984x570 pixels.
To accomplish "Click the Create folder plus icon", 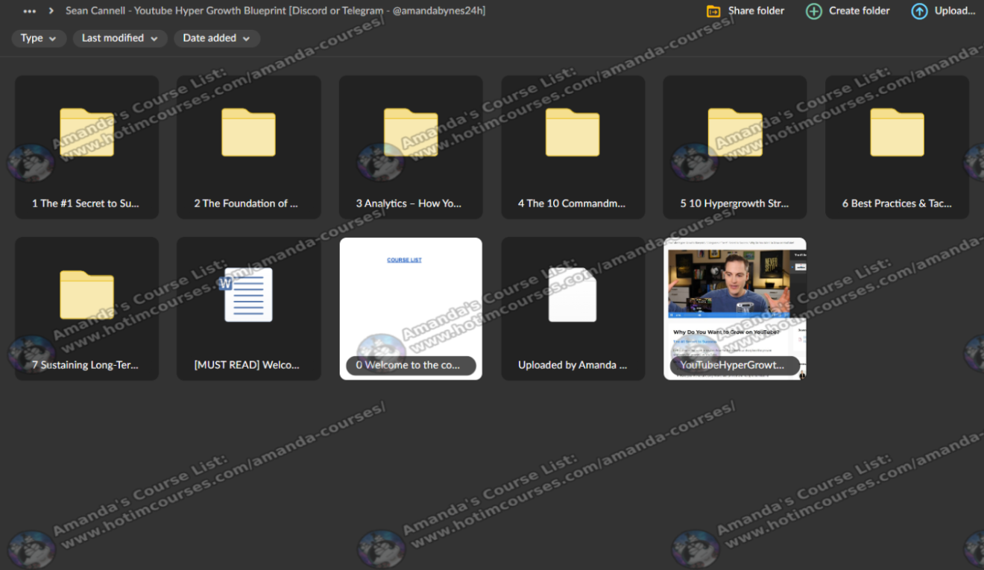I will 814,11.
